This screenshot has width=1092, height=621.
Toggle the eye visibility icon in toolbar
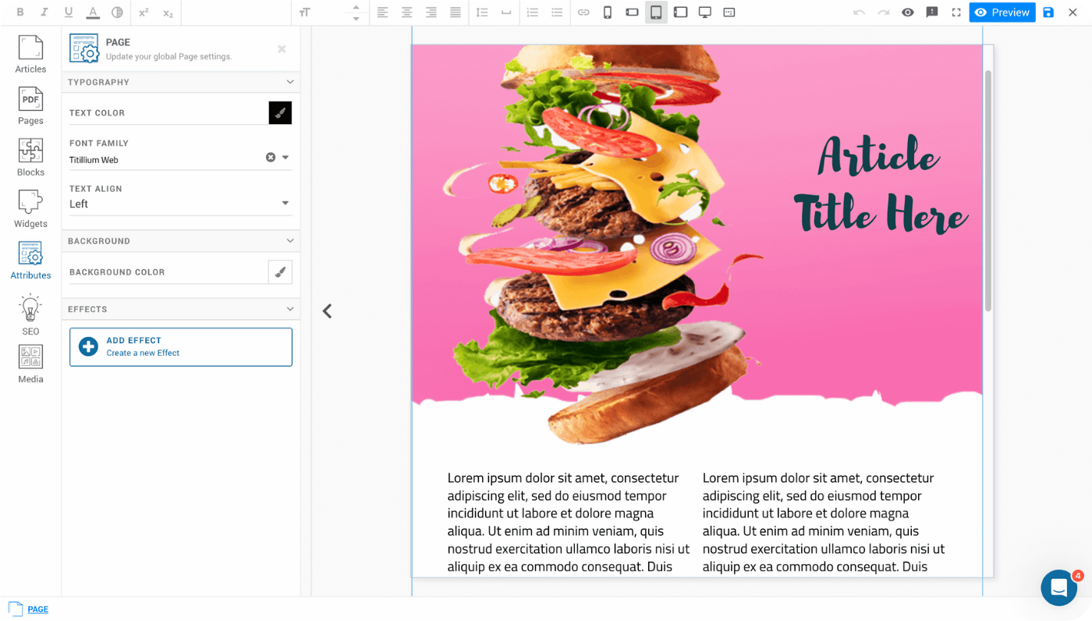[907, 12]
